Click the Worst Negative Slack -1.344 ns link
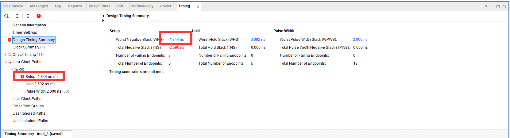 [176, 40]
